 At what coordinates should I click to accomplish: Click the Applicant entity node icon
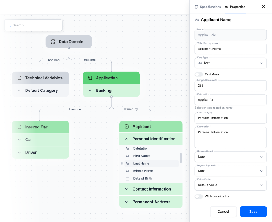(x=126, y=127)
